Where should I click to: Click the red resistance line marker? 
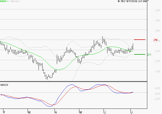pyautogui.click(x=140, y=40)
